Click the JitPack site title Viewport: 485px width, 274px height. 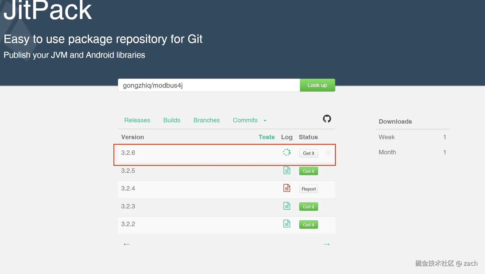[x=48, y=10]
